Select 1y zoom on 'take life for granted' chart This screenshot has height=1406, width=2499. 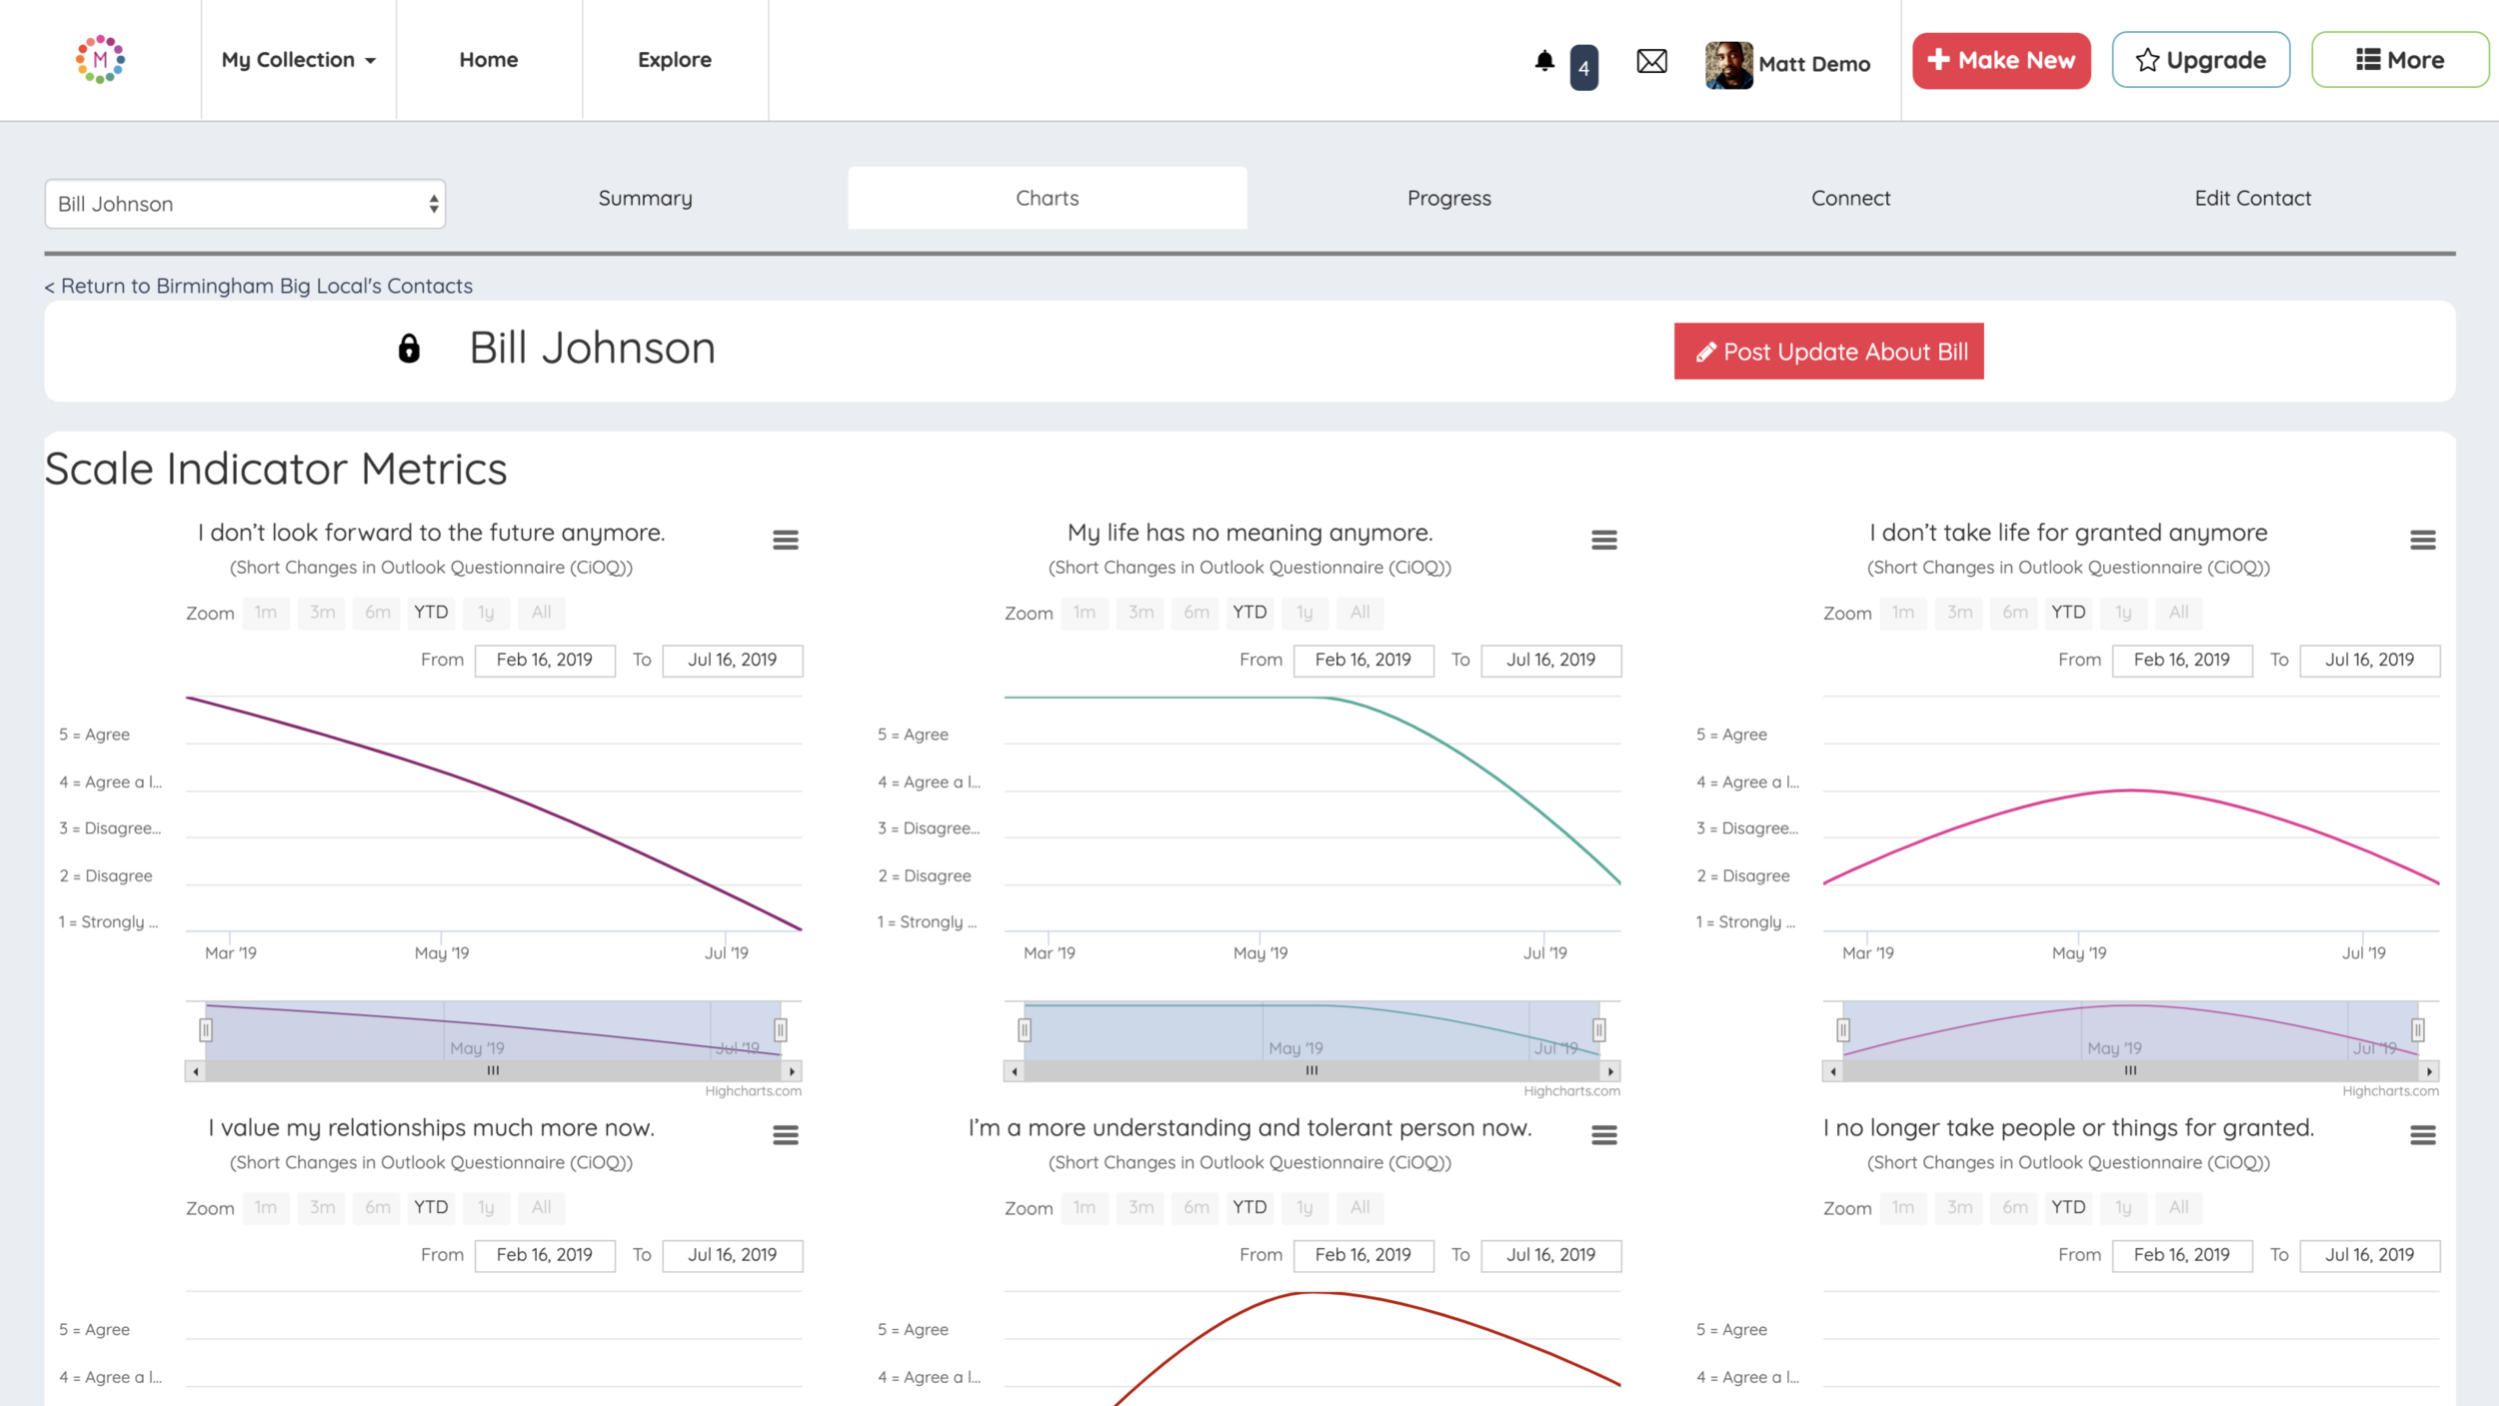point(2123,613)
